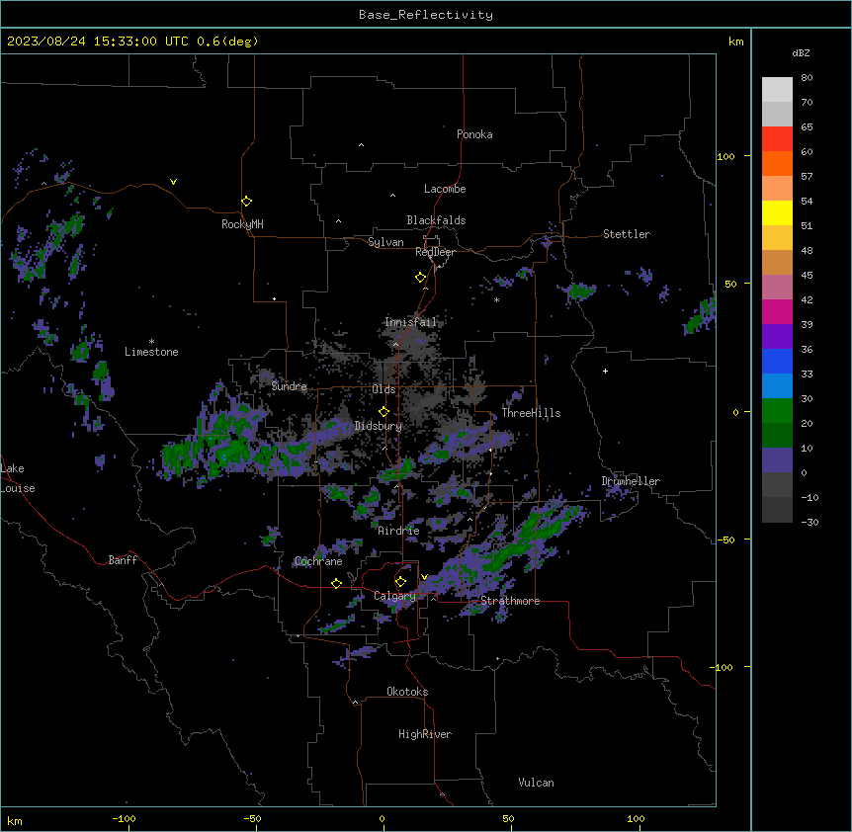
Task: Click the Vulcan label
Action: pyautogui.click(x=537, y=783)
